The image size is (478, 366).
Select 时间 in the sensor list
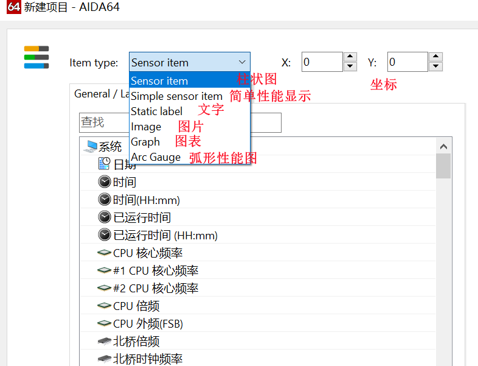click(125, 182)
